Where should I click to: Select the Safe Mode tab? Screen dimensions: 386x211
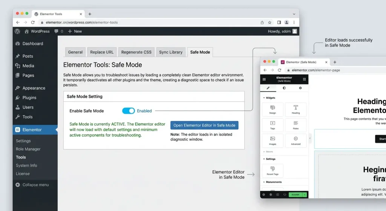[x=200, y=52]
